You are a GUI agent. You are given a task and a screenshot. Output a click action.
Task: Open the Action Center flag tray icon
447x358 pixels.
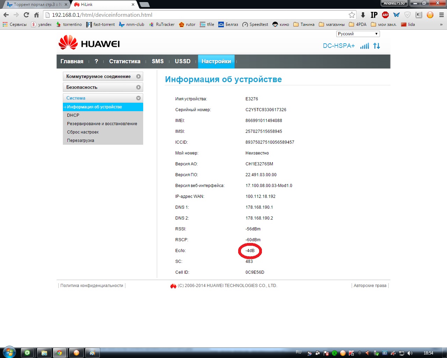click(x=326, y=353)
